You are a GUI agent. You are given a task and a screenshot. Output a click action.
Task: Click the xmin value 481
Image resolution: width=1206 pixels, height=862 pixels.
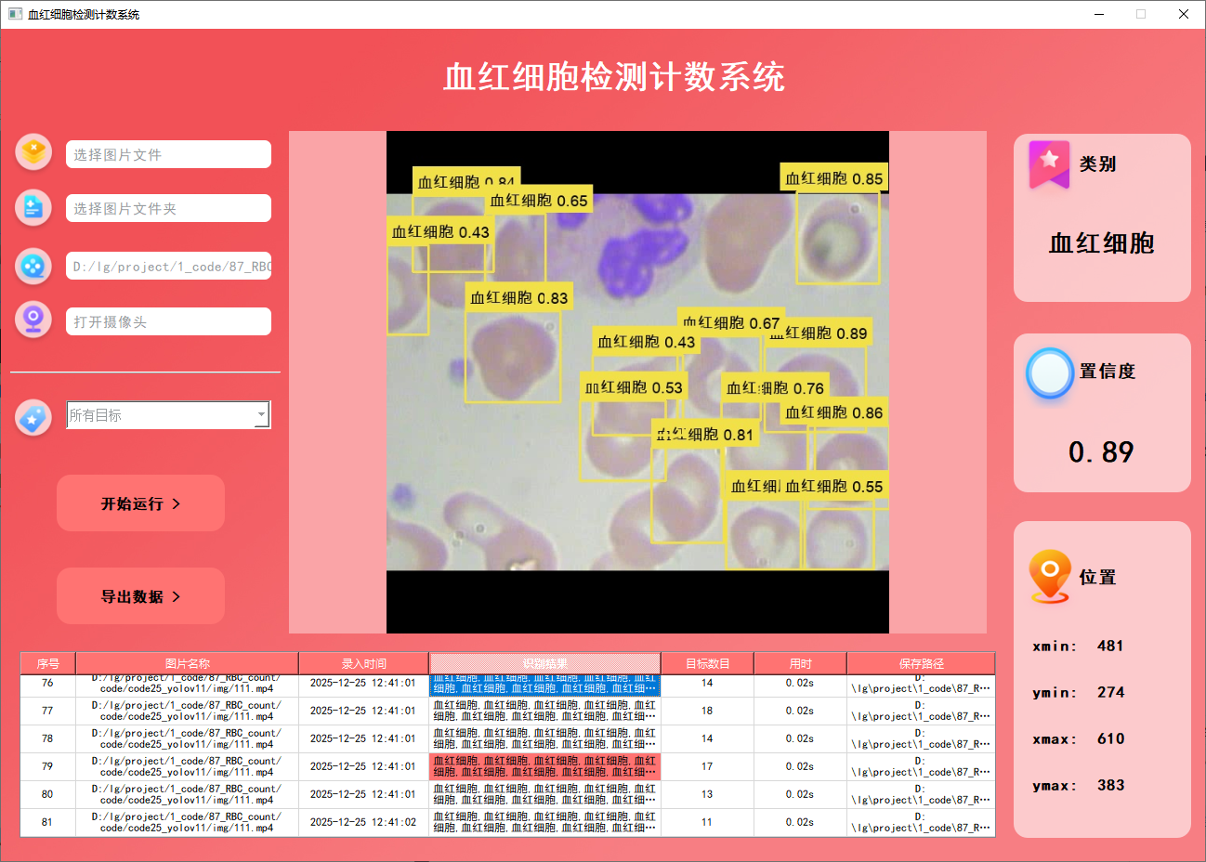(1110, 646)
